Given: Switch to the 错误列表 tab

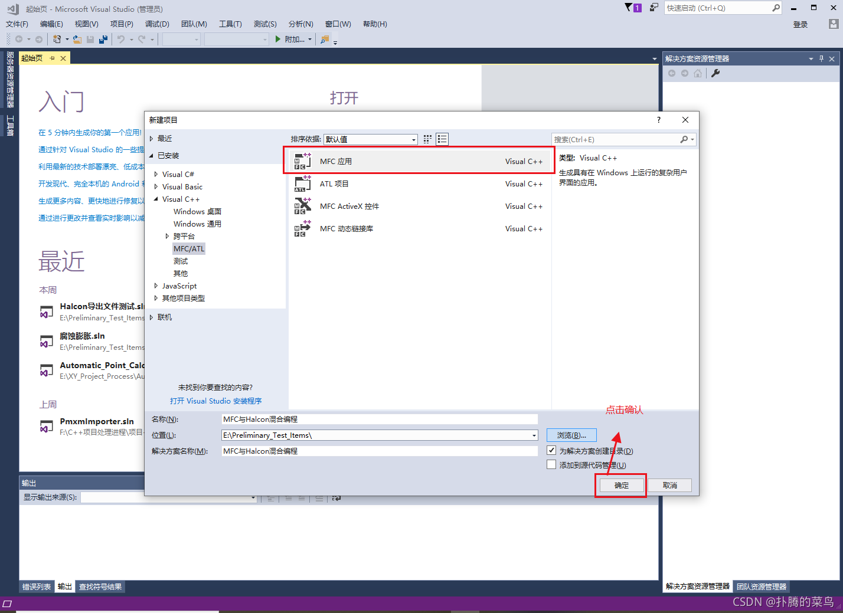Looking at the screenshot, I should 37,586.
